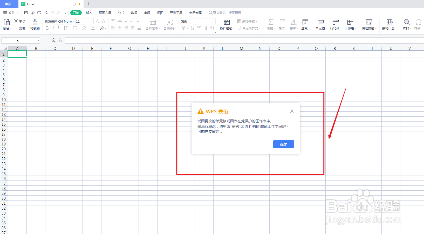424x234 pixels.
Task: Open Print Preview from the quick access bar
Action: click(46, 12)
